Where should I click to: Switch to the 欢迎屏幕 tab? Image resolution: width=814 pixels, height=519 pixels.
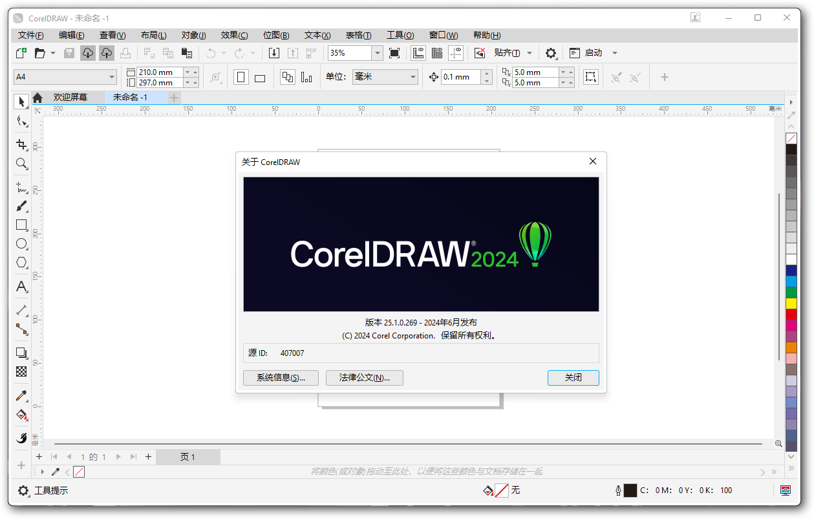pyautogui.click(x=70, y=97)
